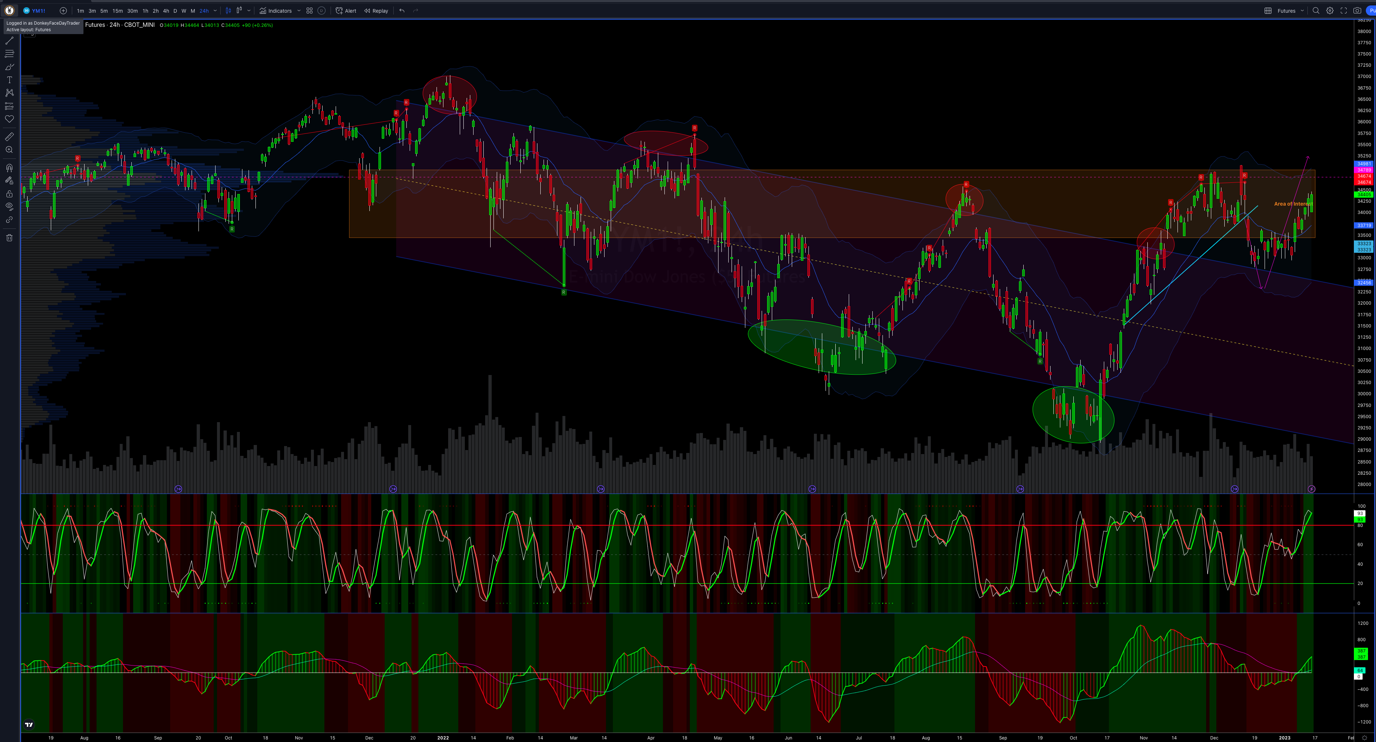Hide all drawings with eye icon
1376x742 pixels.
(9, 206)
